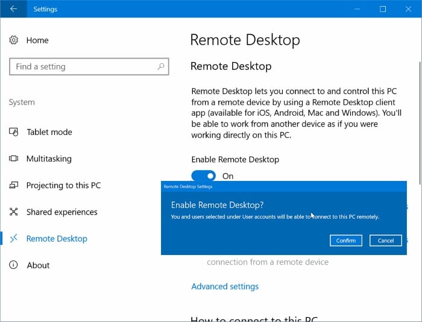Select the Multitasking icon
The width and height of the screenshot is (422, 322).
13,159
